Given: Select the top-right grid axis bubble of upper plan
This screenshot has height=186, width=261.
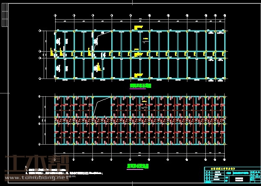Looking at the screenshot, I should click(225, 15).
